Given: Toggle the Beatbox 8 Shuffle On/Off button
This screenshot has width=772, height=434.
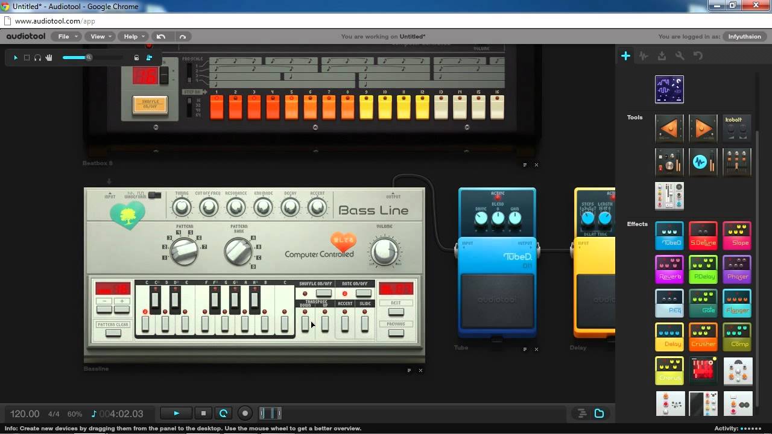Looking at the screenshot, I should (x=150, y=105).
